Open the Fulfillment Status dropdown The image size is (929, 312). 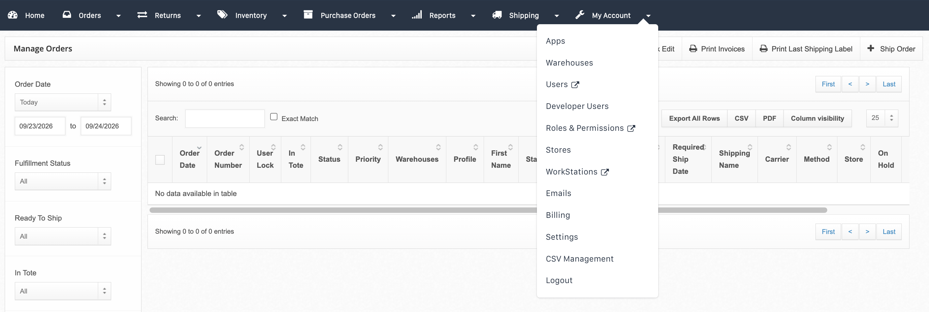[63, 181]
